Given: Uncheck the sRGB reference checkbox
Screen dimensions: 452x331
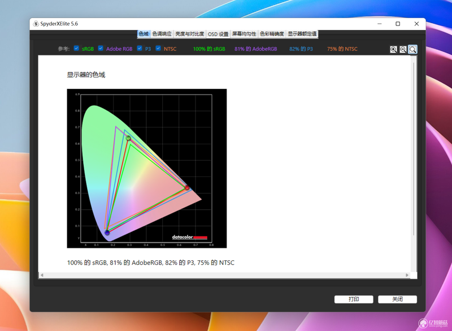Looking at the screenshot, I should [76, 48].
